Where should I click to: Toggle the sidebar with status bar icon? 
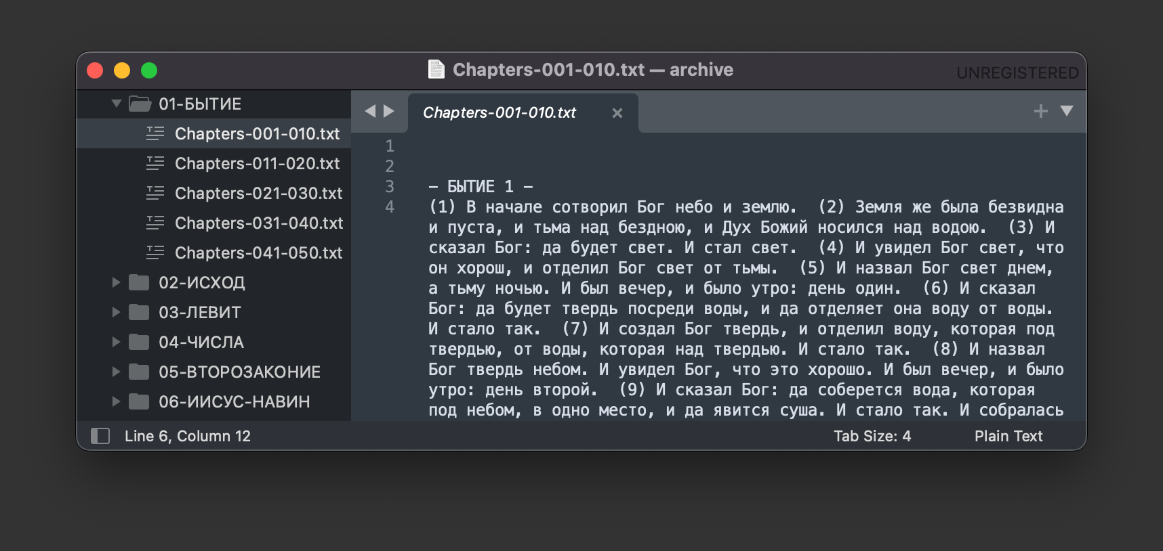[x=100, y=436]
